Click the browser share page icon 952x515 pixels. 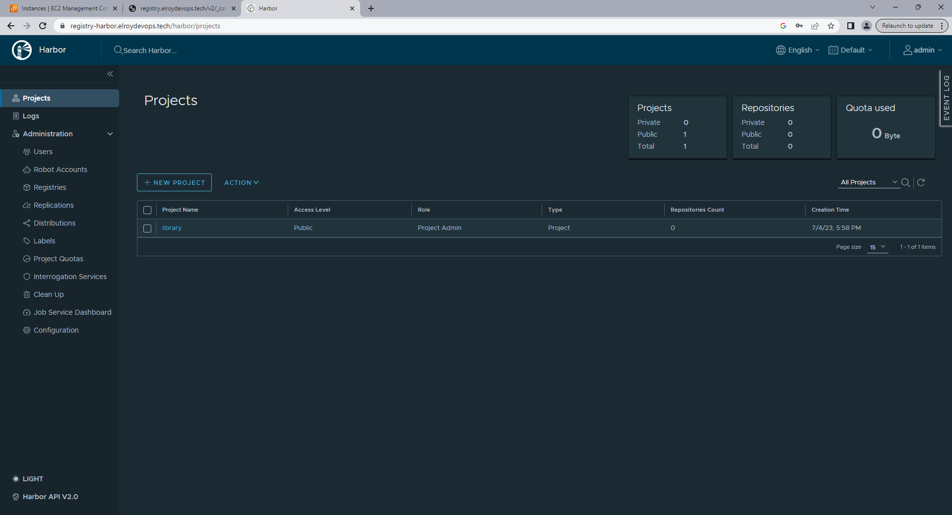(x=815, y=26)
